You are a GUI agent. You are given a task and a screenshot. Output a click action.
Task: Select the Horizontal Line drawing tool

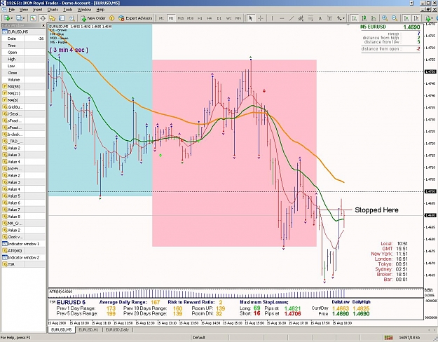coord(282,18)
